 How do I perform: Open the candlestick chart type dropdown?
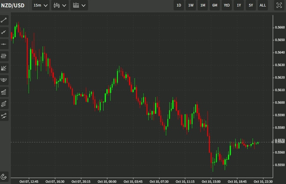coord(60,5)
